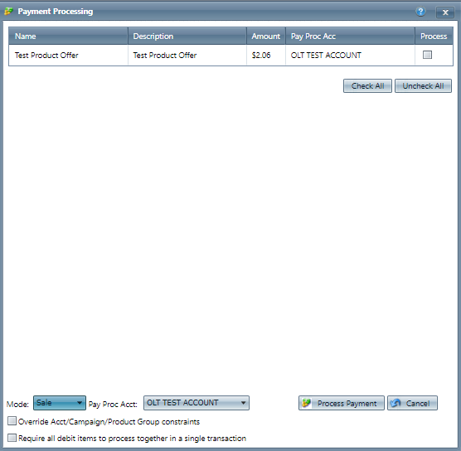The image size is (461, 451).
Task: Enable Require all debit items single transaction
Action: [12, 438]
